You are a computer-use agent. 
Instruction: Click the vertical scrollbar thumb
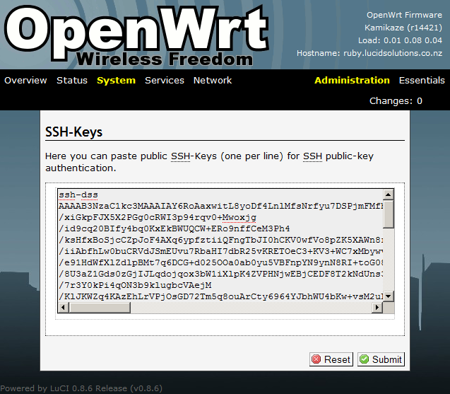pos(389,214)
